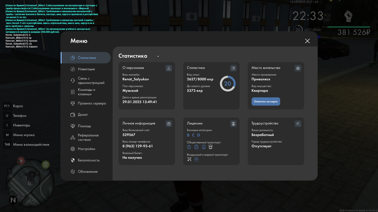Click the shield icon beside Безопасность
The image size is (378, 212).
click(x=73, y=160)
